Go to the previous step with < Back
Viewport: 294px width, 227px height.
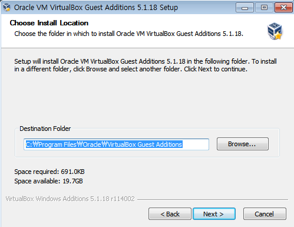[x=170, y=214]
